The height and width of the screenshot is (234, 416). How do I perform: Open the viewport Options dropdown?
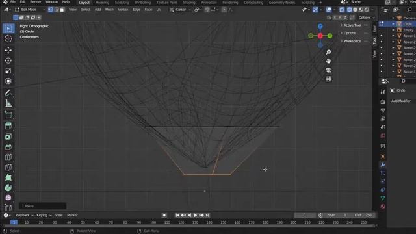click(367, 18)
